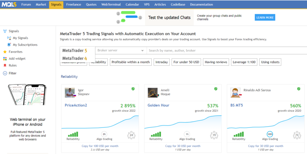Click Ameli Hoque's avatar
The image size is (307, 154).
point(153,93)
